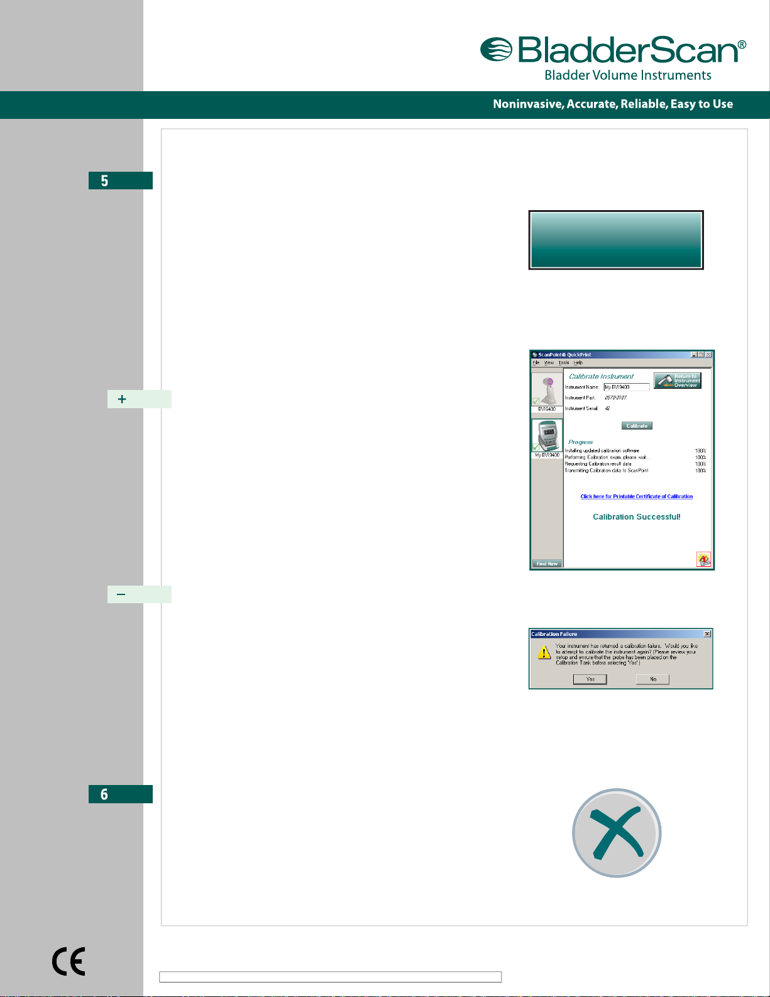Minimize the ScanPoint QuickPrint window
The width and height of the screenshot is (770, 997).
click(x=694, y=355)
